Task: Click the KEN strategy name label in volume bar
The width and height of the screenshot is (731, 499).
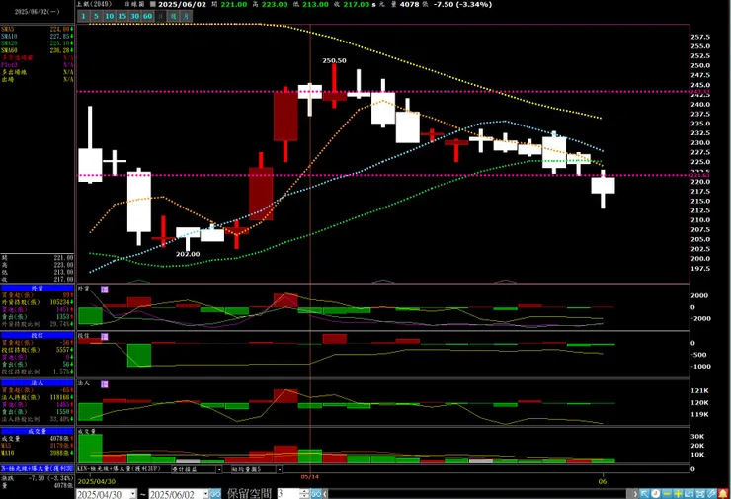Action: pos(119,468)
